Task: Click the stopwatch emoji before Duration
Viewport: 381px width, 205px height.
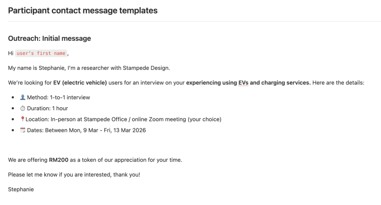Action: 22,108
